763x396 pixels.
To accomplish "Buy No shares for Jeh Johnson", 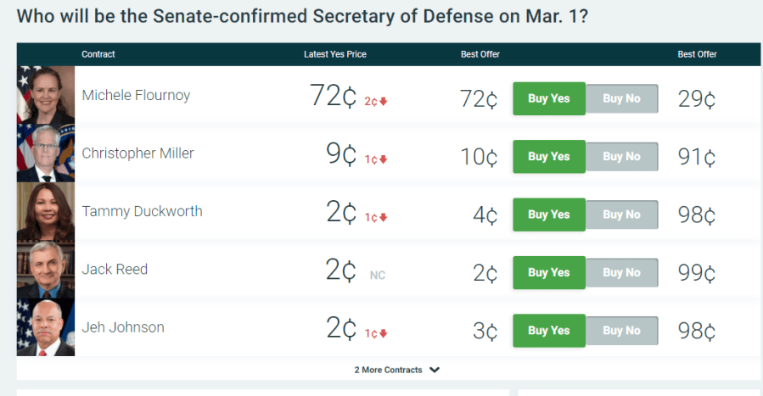I will pyautogui.click(x=621, y=331).
